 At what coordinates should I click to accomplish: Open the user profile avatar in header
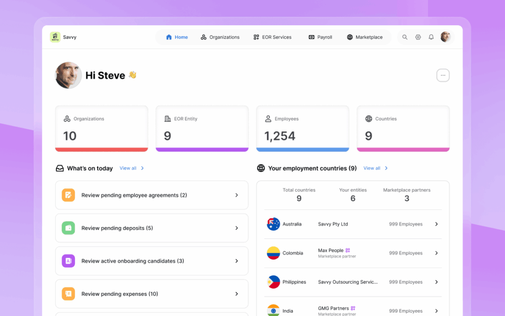click(x=445, y=37)
